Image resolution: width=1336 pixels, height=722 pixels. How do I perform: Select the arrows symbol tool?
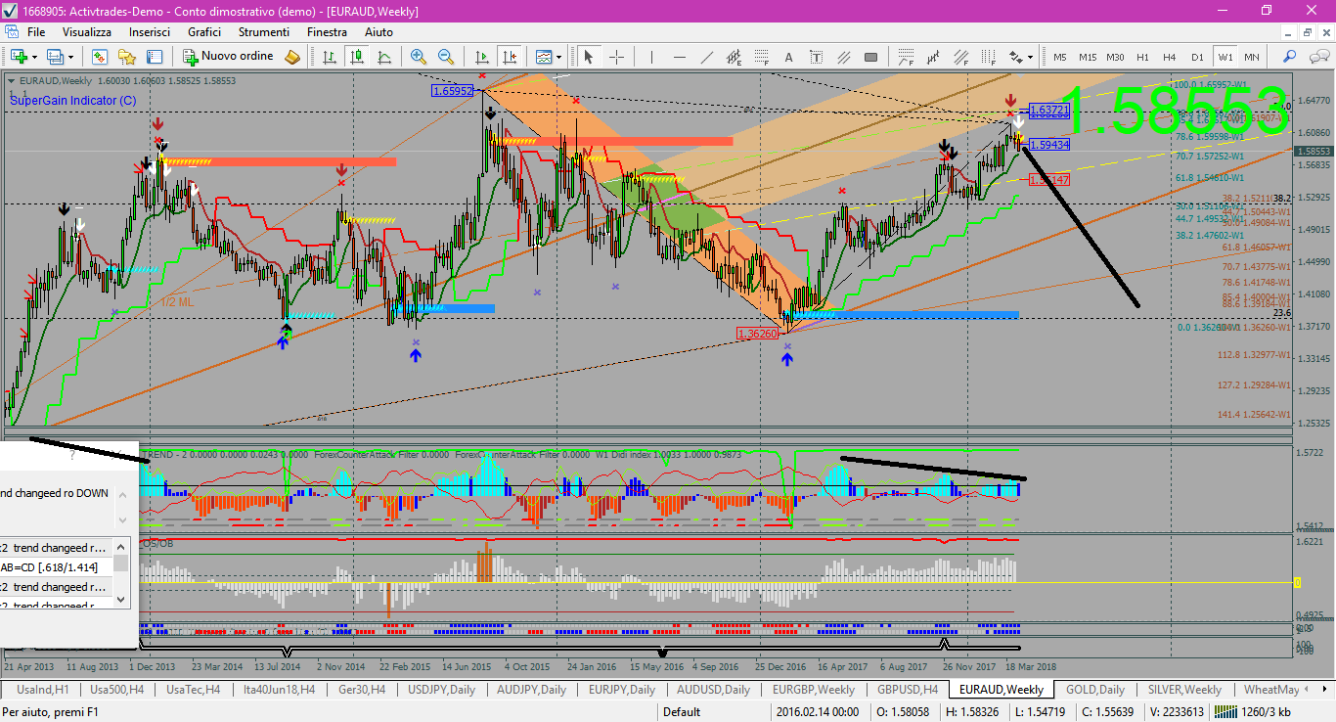click(1015, 57)
